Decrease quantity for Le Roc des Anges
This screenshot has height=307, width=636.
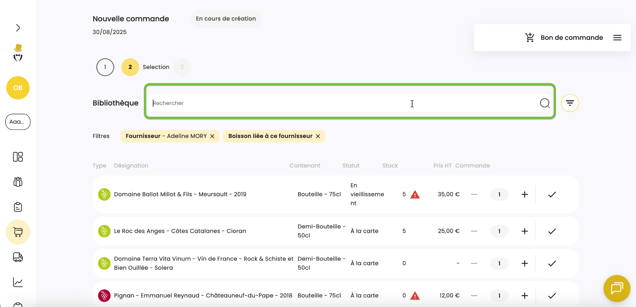pyautogui.click(x=474, y=231)
